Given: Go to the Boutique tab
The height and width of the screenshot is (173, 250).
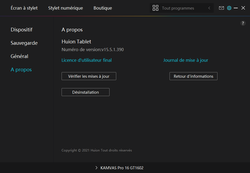Looking at the screenshot, I should point(103,8).
